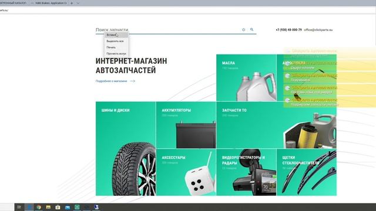This screenshot has height=211, width=376.
Task: Click the office@clickparts email link
Action: coord(318,30)
